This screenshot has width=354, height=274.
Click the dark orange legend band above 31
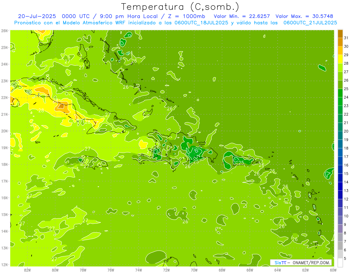340,34
